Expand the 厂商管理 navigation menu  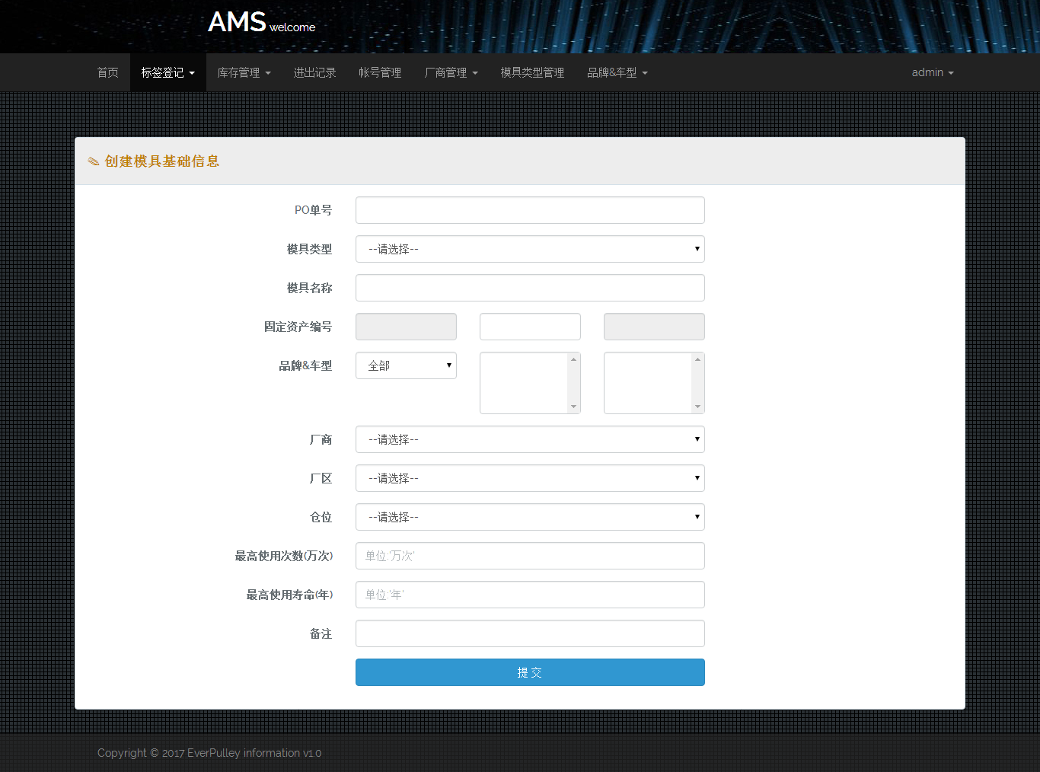click(x=451, y=72)
